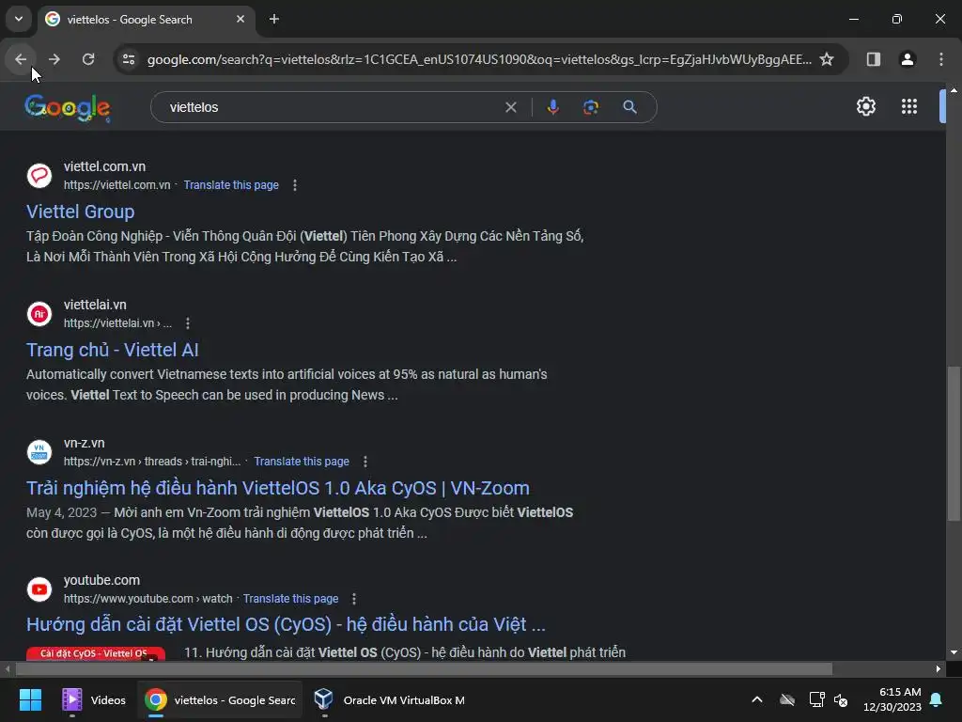This screenshot has height=722, width=962.
Task: Open Trang chủ - Viettel AI result
Action: [x=113, y=350]
